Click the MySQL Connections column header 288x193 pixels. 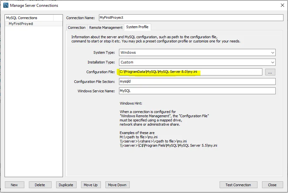[29, 18]
